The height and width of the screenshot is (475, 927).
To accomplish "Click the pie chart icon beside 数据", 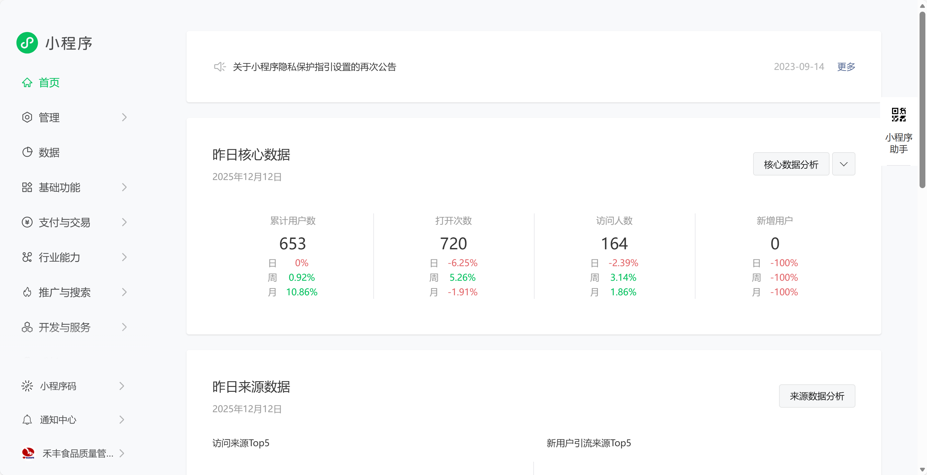I will (27, 152).
